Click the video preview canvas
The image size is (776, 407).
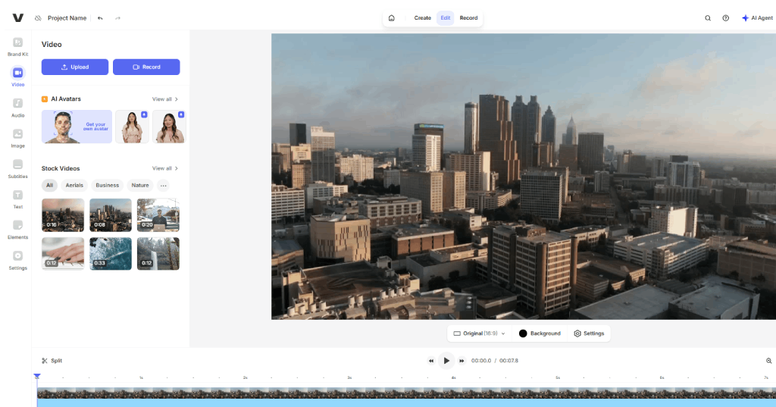[x=524, y=177]
